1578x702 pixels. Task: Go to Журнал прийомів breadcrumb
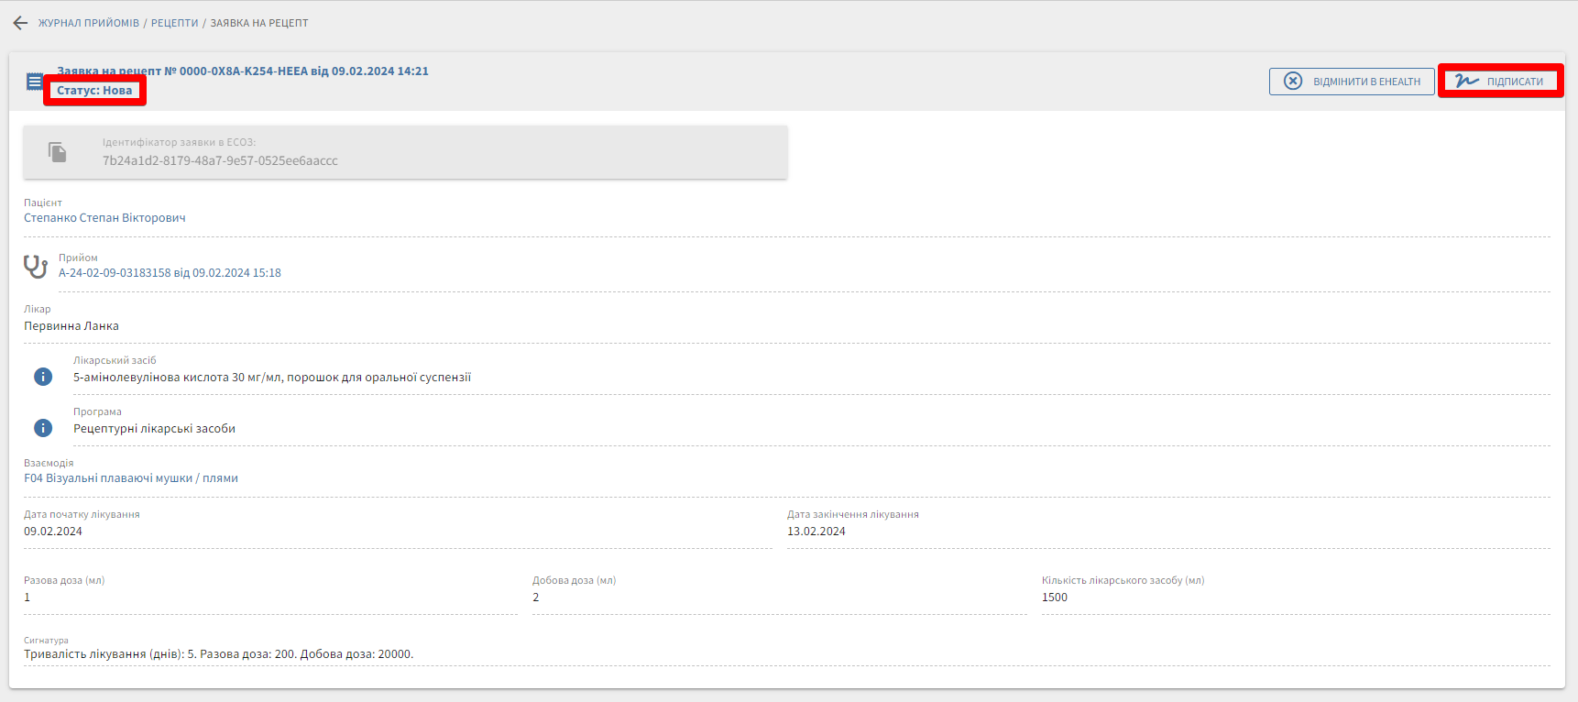89,23
